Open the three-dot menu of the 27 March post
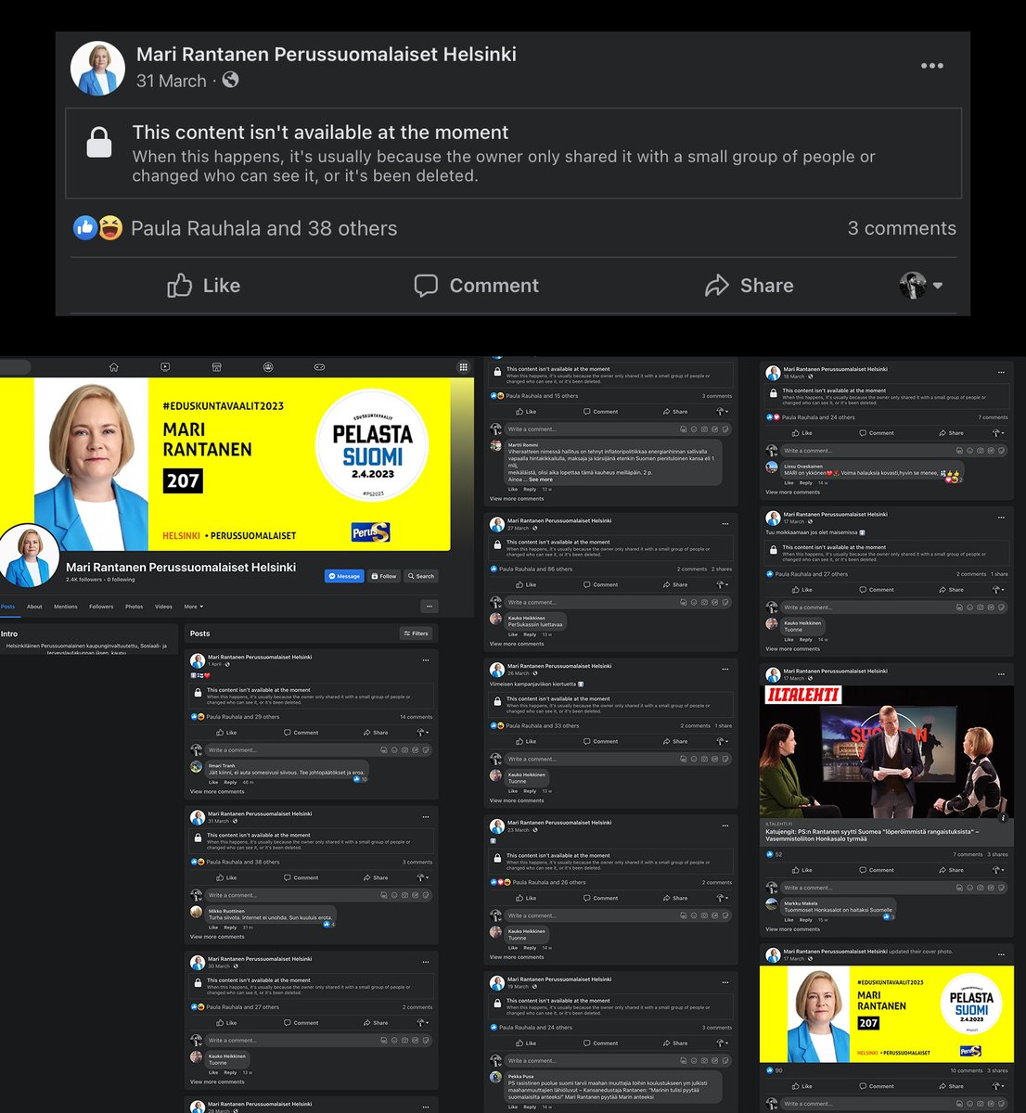The image size is (1026, 1113). pos(725,524)
